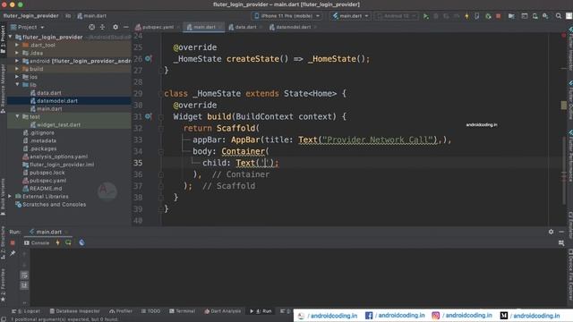The height and width of the screenshot is (322, 573).
Task: Expand External Libraries node
Action: pyautogui.click(x=10, y=197)
